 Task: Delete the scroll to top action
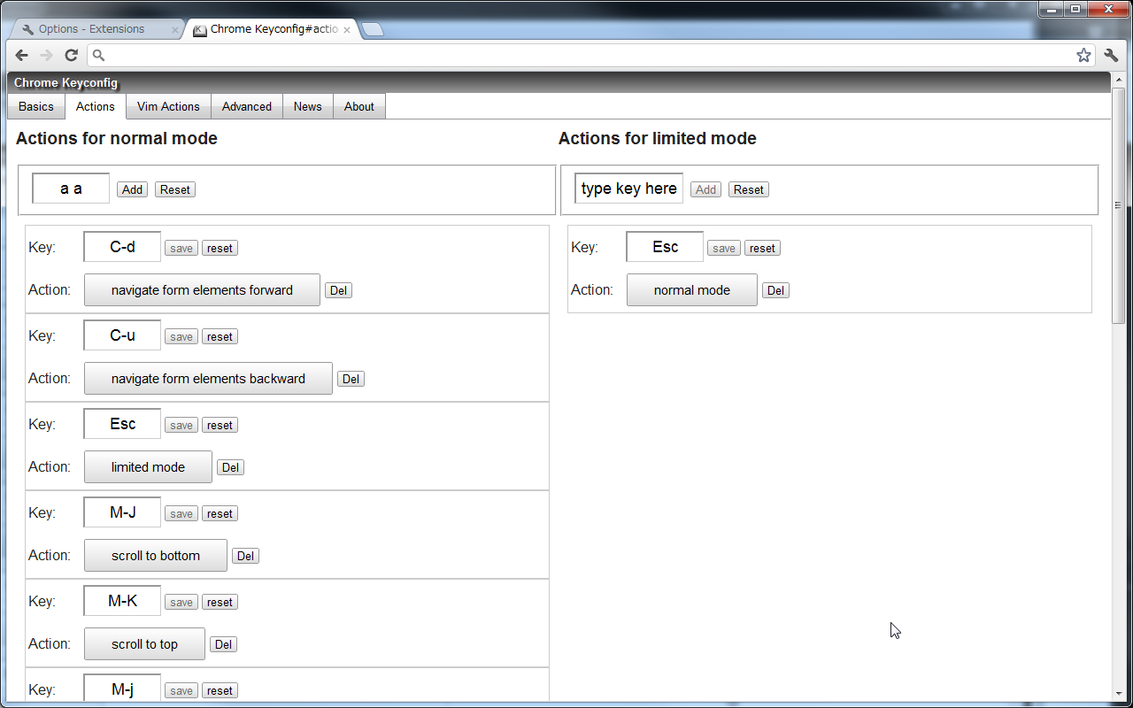pos(223,644)
